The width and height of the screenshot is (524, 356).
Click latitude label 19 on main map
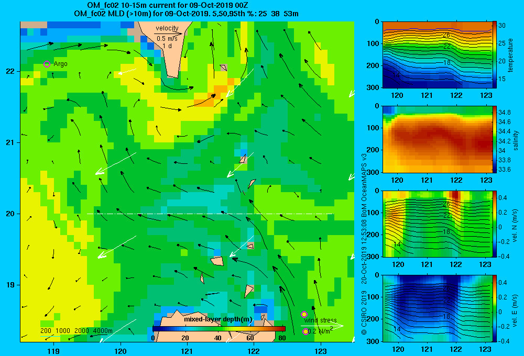[10, 285]
